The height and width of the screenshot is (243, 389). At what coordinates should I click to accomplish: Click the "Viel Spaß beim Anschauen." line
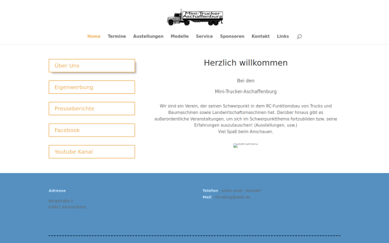[x=246, y=132]
